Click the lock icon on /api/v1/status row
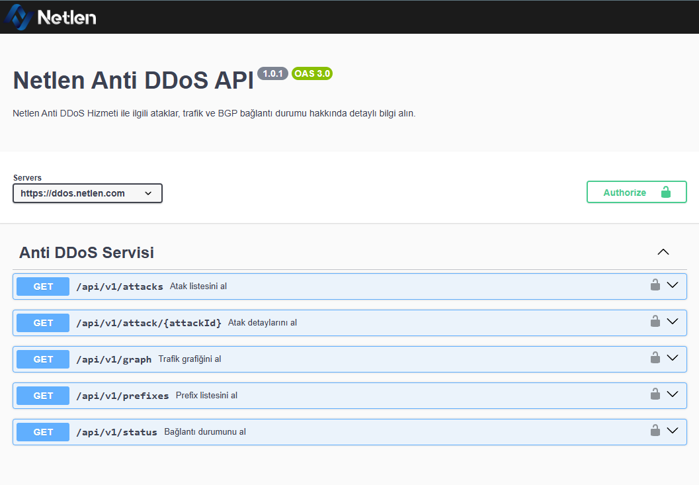This screenshot has height=485, width=699. [655, 430]
